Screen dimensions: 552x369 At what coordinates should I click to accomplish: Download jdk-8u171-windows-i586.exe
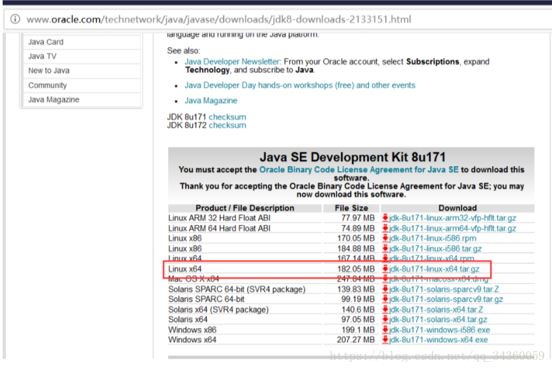click(439, 330)
